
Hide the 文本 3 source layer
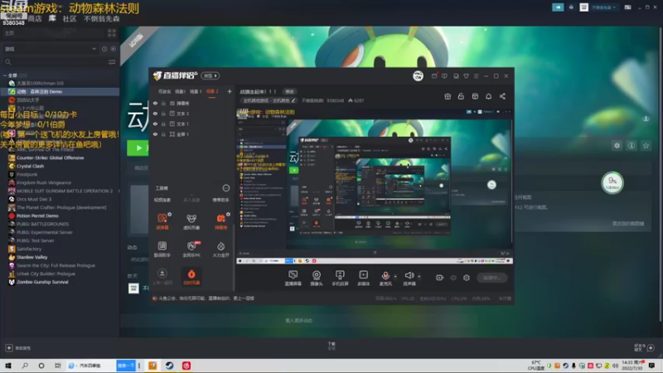pos(155,114)
